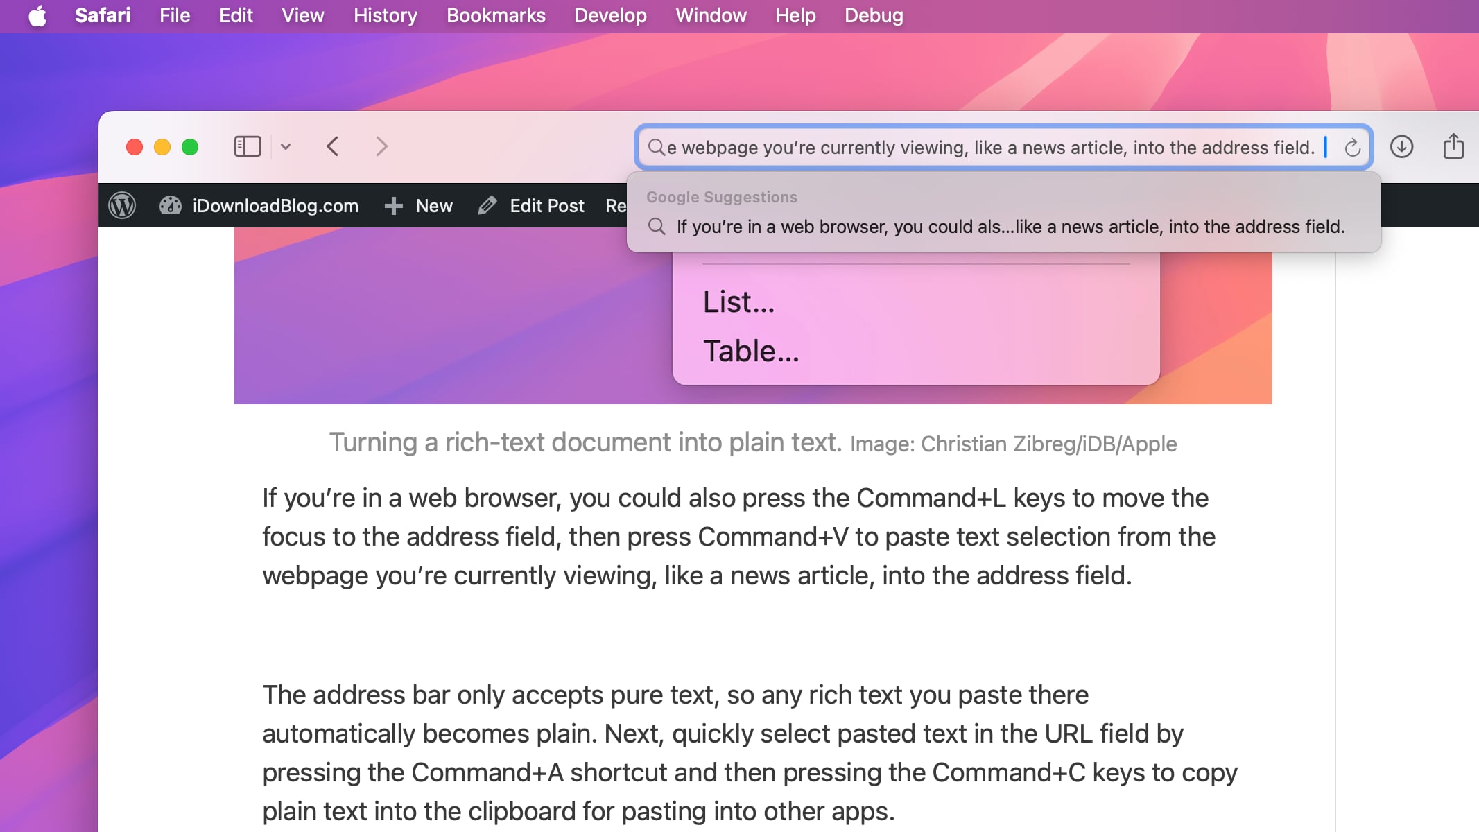The image size is (1479, 832).
Task: Click the image credit 'Christian Zibreg/iDB/Apple'
Action: pyautogui.click(x=1048, y=444)
